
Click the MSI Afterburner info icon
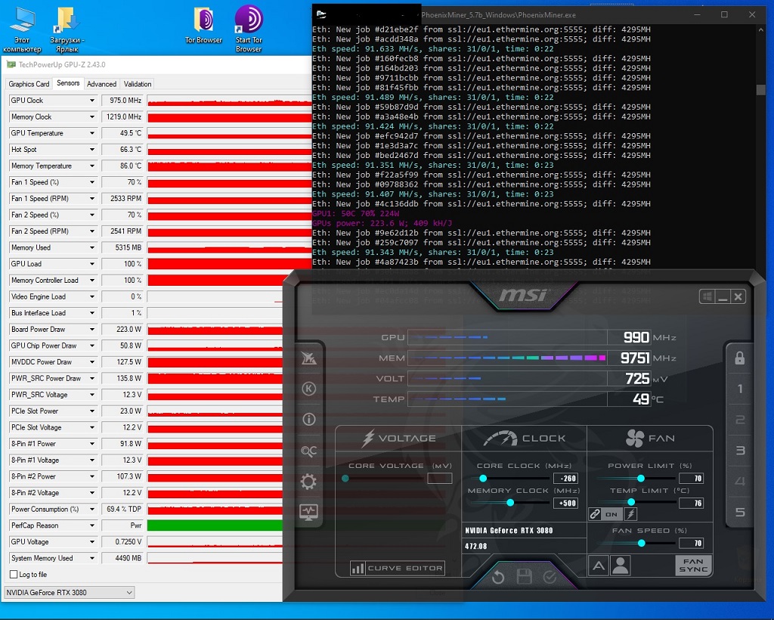point(308,420)
